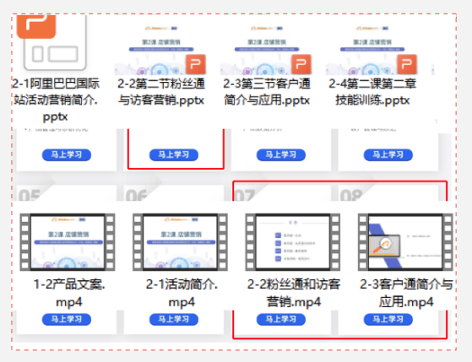This screenshot has width=472, height=362.
Task: Click 马上学习 button in fourth upper card
Action: point(388,155)
